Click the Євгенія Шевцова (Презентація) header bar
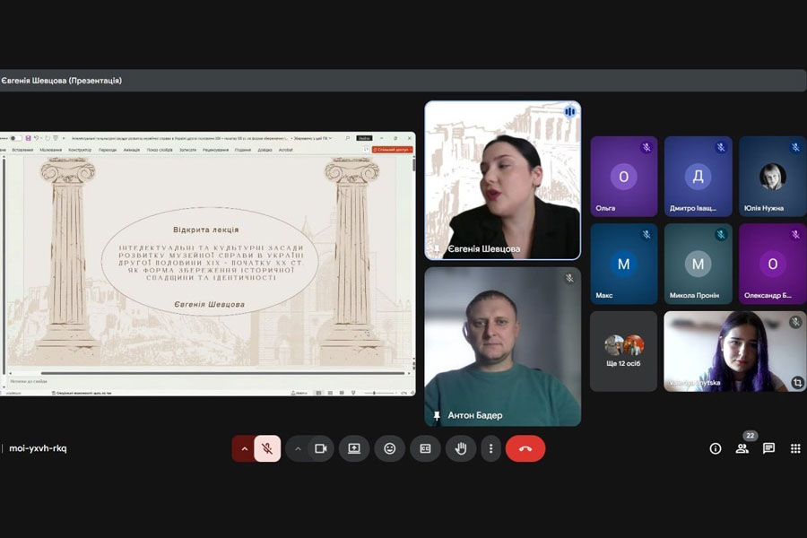The height and width of the screenshot is (538, 807). click(x=403, y=81)
